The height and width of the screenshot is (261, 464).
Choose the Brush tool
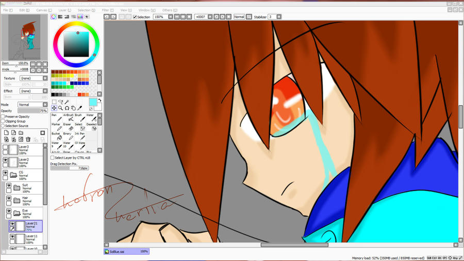[x=80, y=118]
